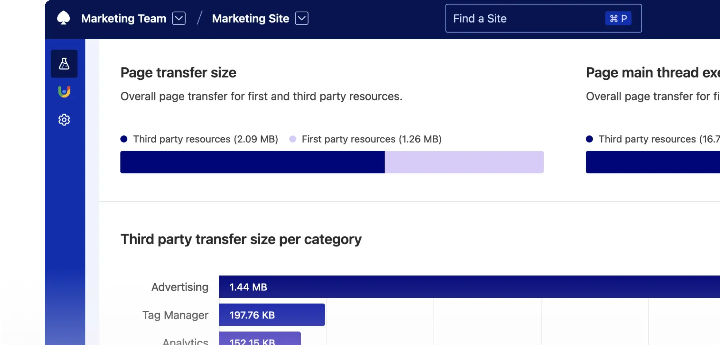720x345 pixels.
Task: Select Marketing Team in the breadcrumb
Action: (123, 18)
